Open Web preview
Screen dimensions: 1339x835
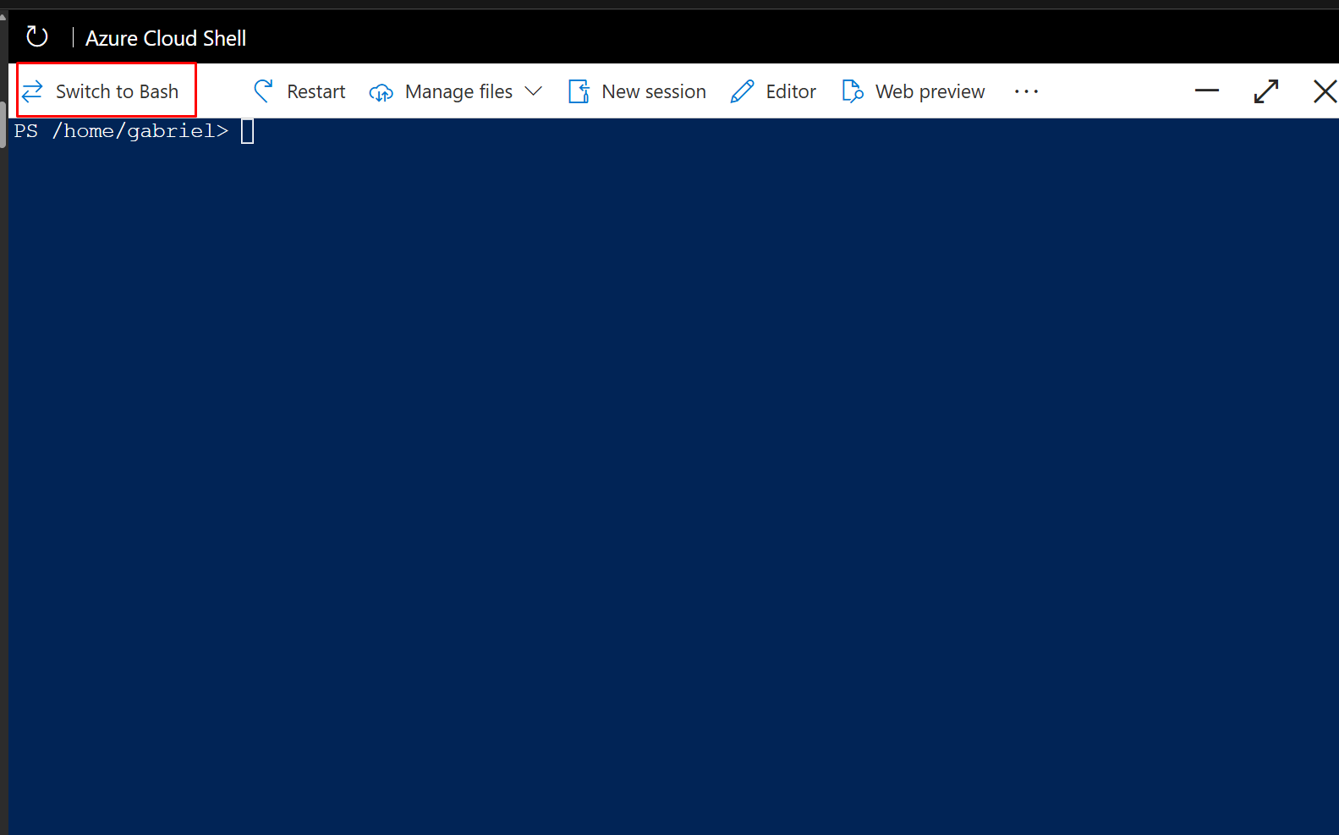[x=914, y=91]
